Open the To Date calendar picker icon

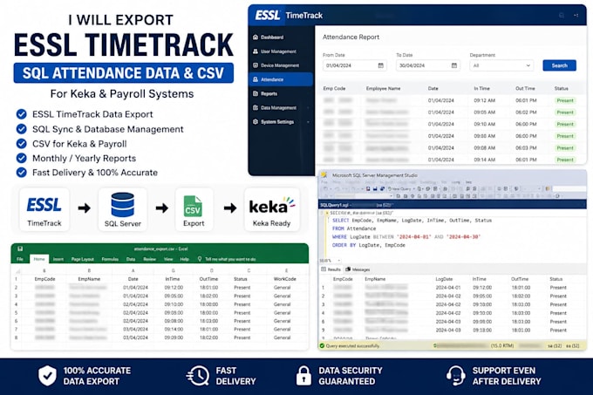[x=453, y=65]
